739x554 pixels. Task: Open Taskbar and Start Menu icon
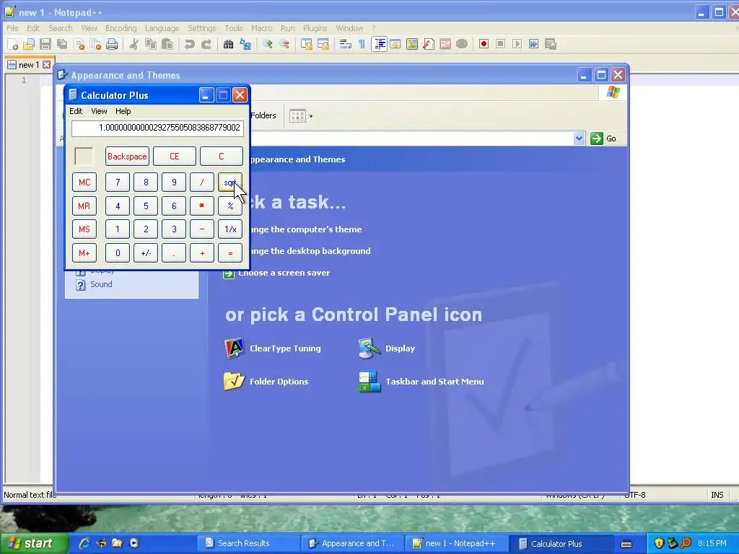click(x=421, y=382)
